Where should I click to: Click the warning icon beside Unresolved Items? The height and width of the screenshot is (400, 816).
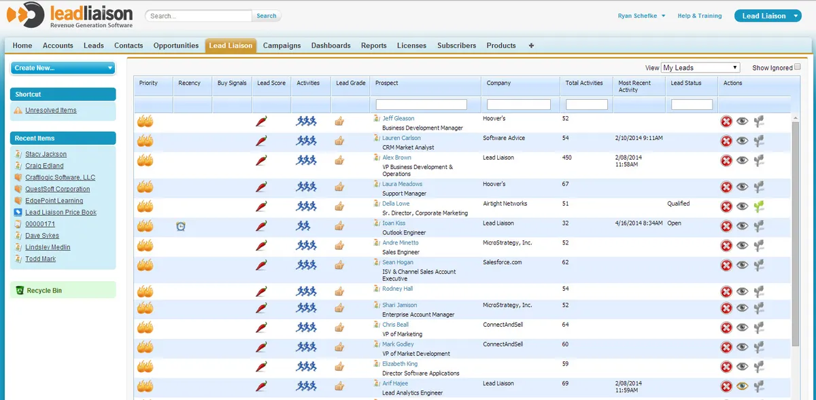click(18, 110)
